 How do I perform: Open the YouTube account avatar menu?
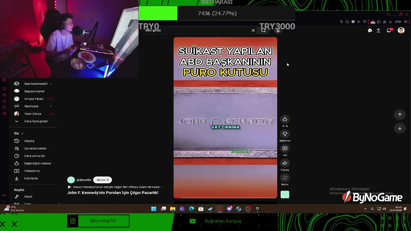[401, 30]
